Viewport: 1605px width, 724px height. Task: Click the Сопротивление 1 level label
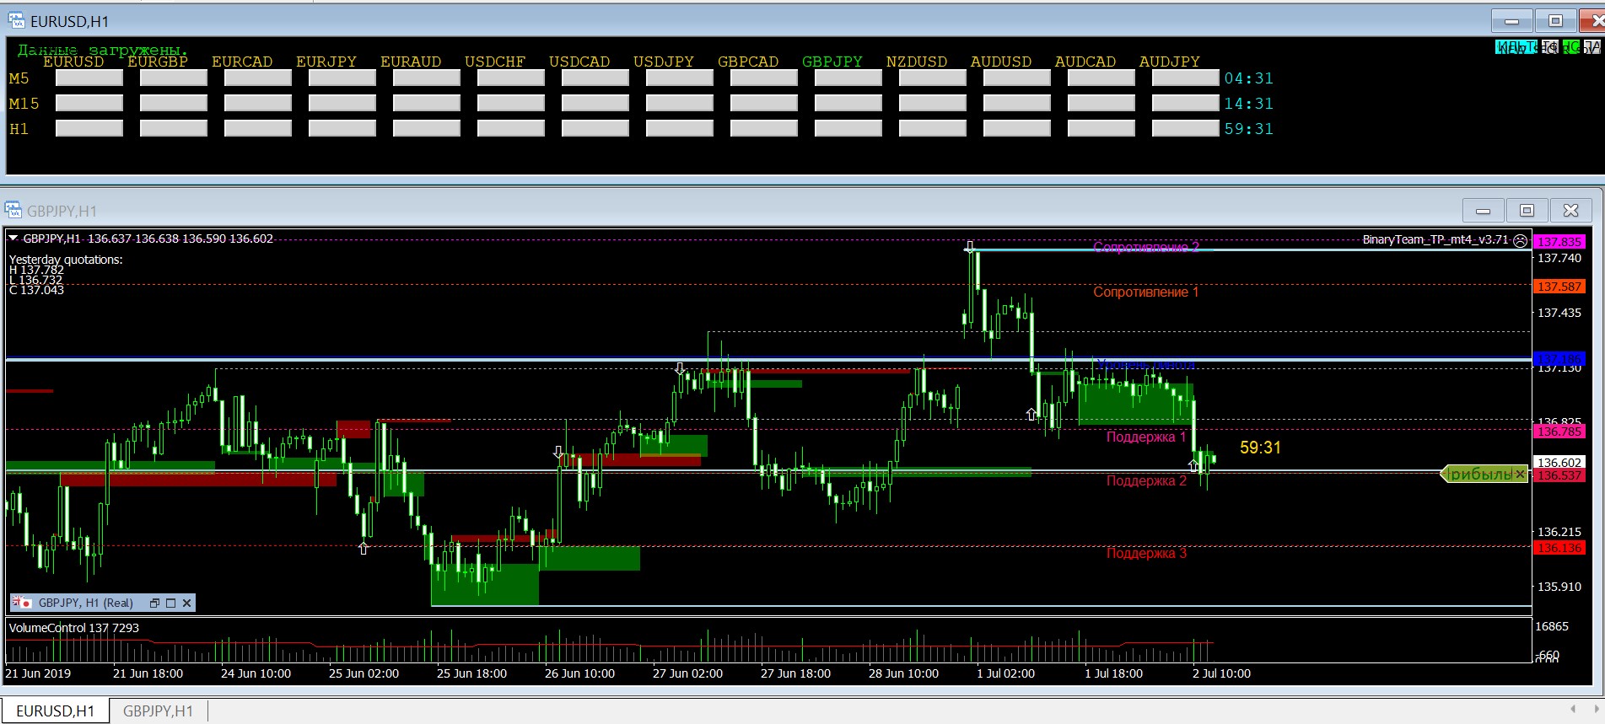pos(1145,292)
